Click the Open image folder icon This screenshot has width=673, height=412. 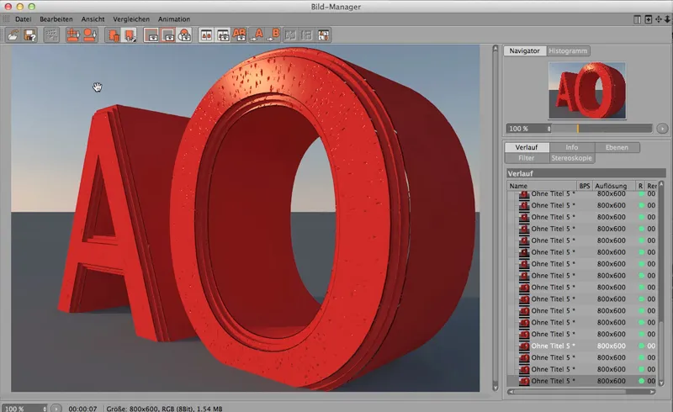point(13,35)
